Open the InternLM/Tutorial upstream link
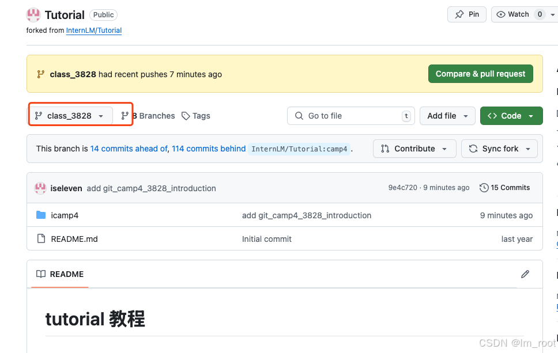The height and width of the screenshot is (353, 558). (x=94, y=31)
